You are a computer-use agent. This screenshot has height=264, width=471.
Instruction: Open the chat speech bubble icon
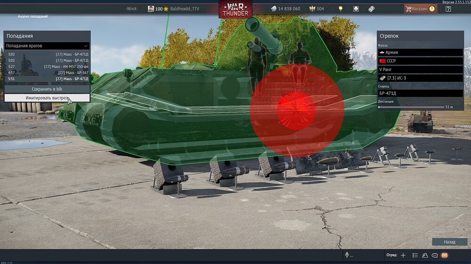click(x=435, y=256)
